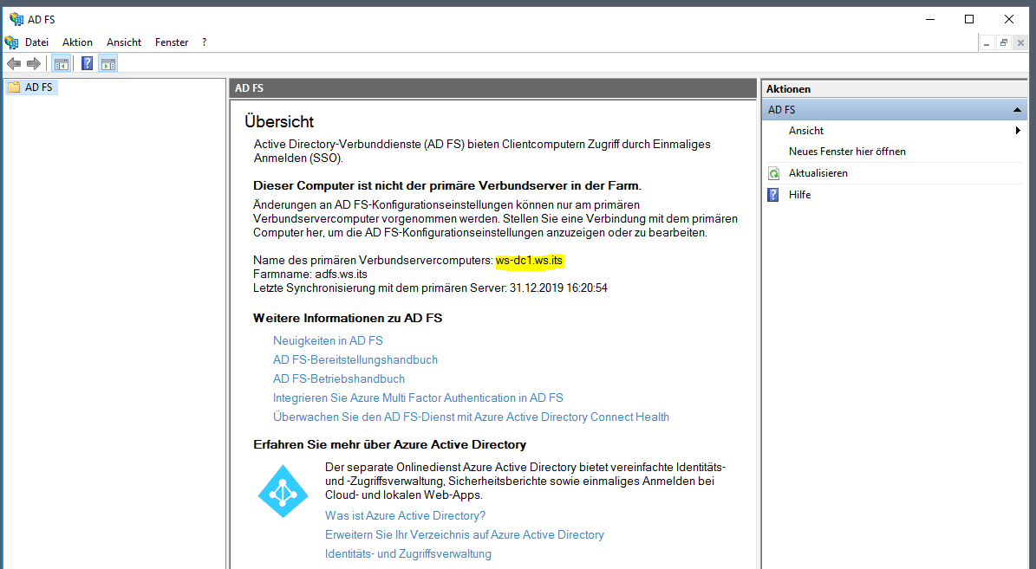The height and width of the screenshot is (569, 1036).
Task: Click heading Erfahren Sie mehr über Azure
Action: (390, 444)
